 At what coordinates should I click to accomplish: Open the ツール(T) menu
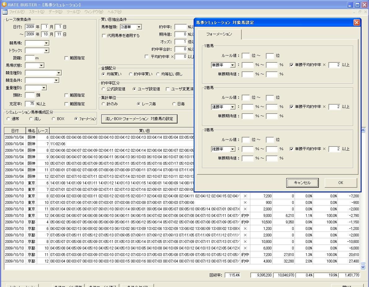[73, 12]
